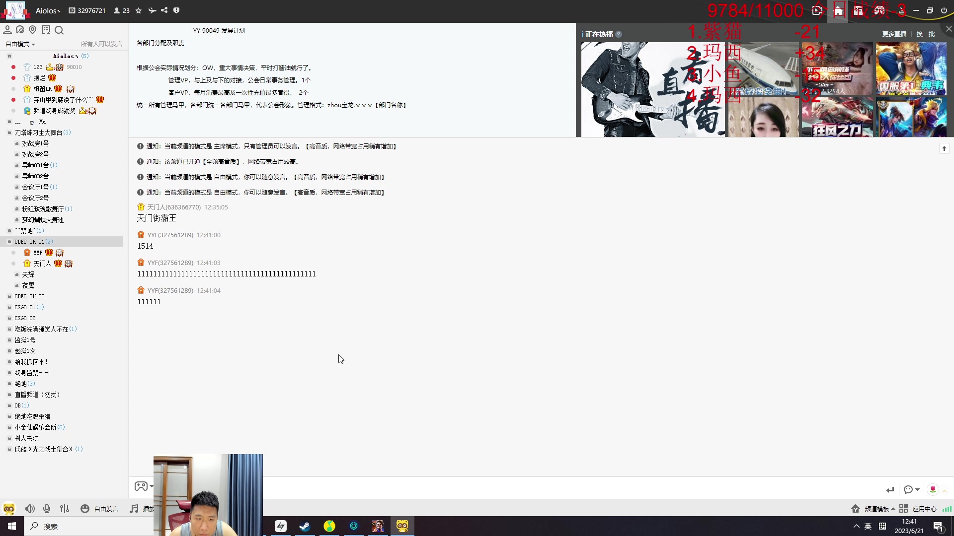This screenshot has height=536, width=954.
Task: Mute the speaker icon in bottom bar
Action: click(30, 509)
